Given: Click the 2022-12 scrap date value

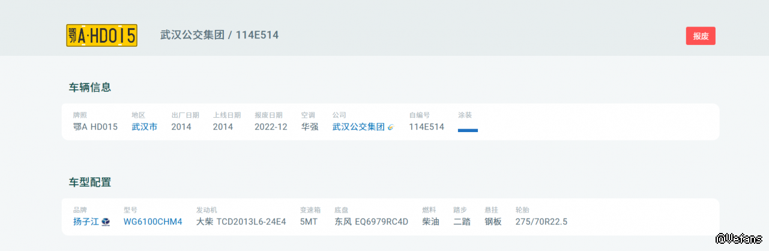Looking at the screenshot, I should 271,127.
